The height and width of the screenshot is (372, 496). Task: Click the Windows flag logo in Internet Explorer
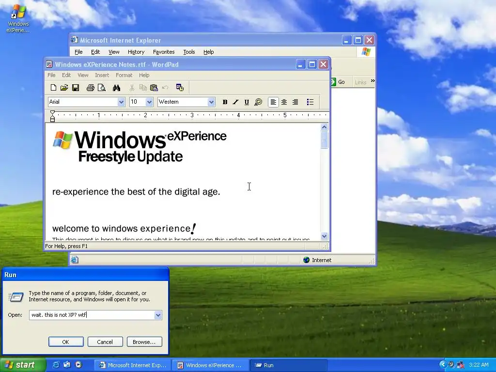click(x=366, y=52)
